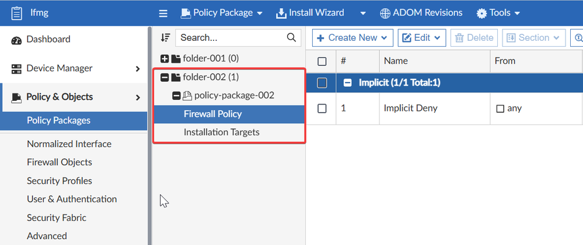The height and width of the screenshot is (245, 583).
Task: Open the Policy Package menu
Action: 222,13
